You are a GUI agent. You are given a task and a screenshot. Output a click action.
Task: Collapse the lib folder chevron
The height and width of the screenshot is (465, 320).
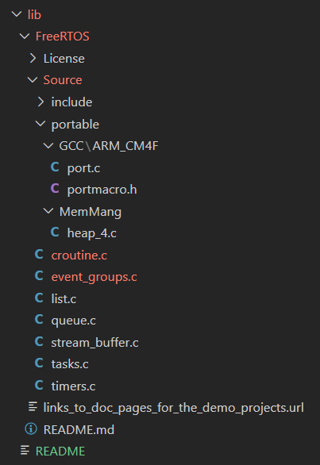[x=17, y=14]
